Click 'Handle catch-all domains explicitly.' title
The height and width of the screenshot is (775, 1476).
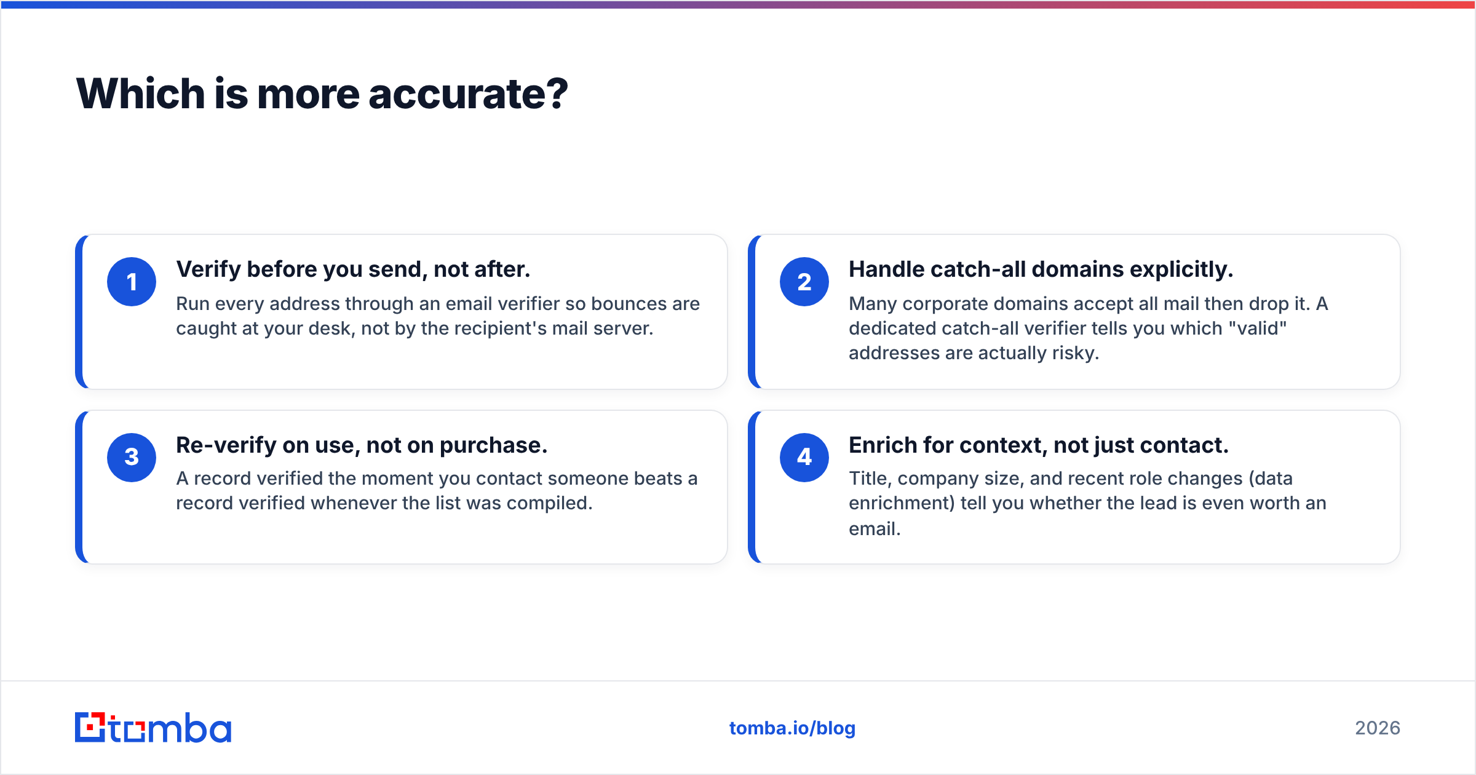tap(1041, 269)
